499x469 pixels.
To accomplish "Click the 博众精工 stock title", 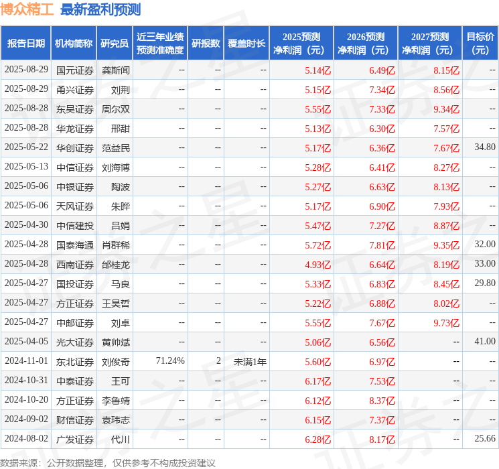I will pos(27,9).
